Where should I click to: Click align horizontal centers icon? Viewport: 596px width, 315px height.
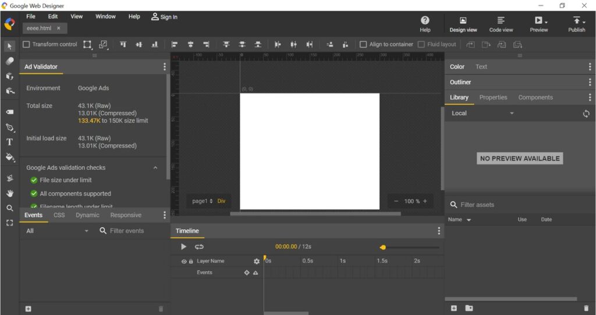pyautogui.click(x=190, y=44)
